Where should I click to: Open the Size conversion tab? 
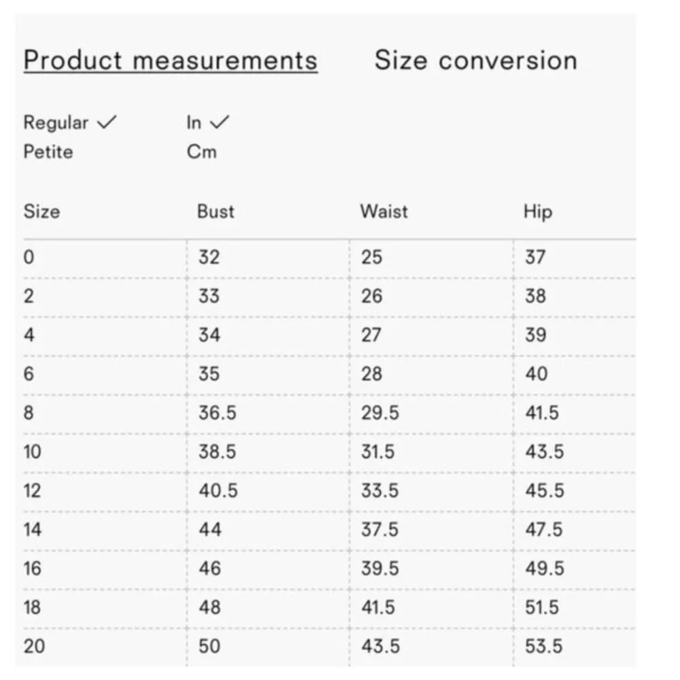(476, 60)
